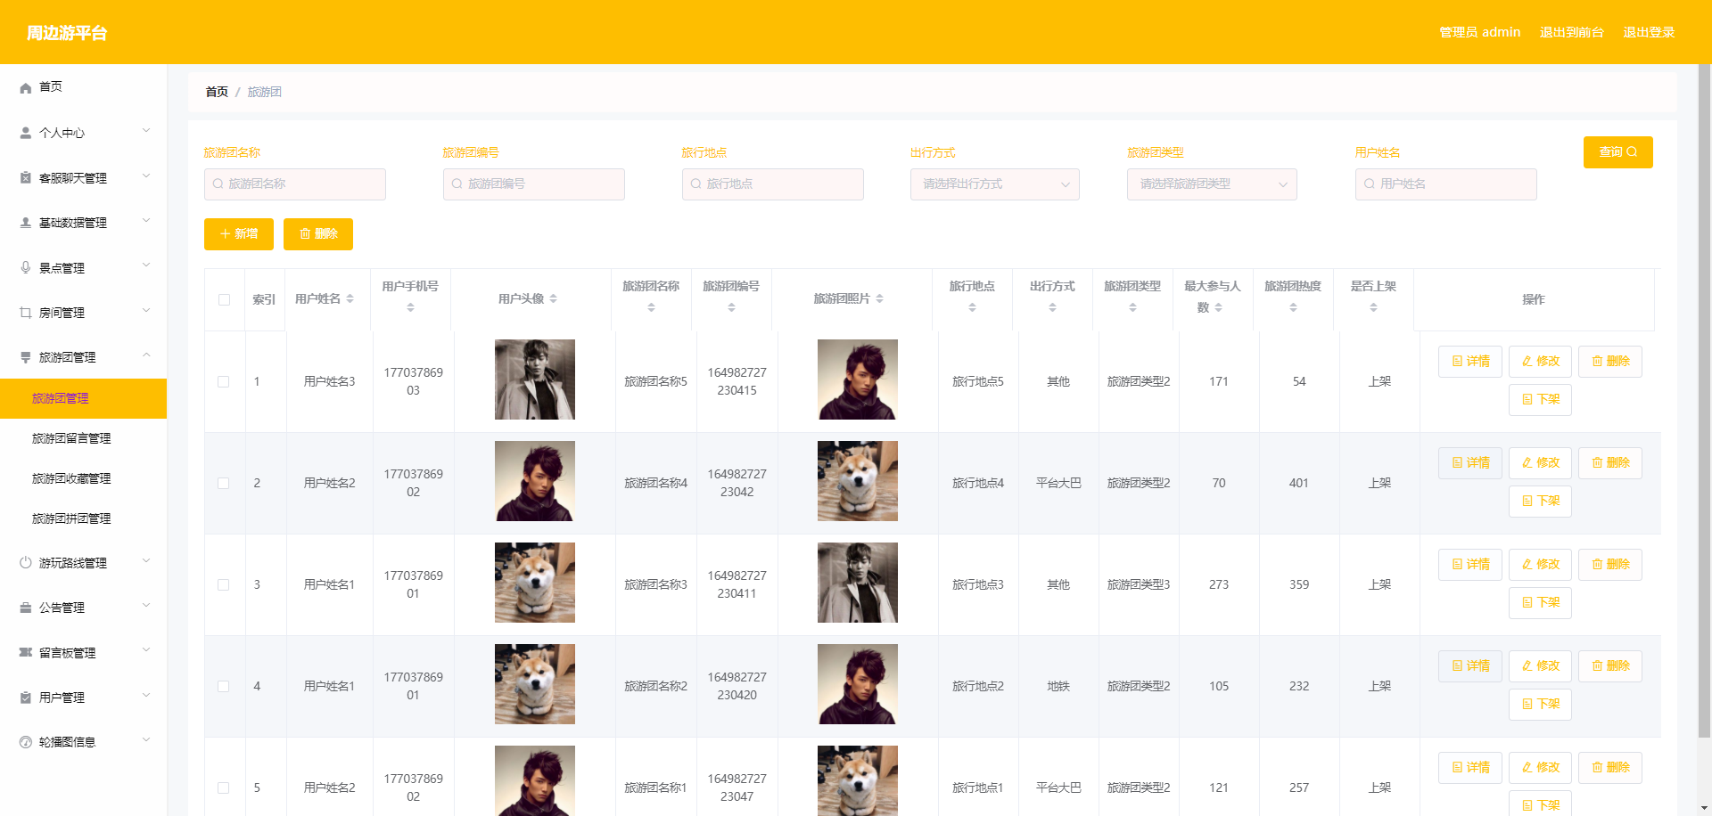Click the 轮播图信息 sidebar icon
This screenshot has width=1712, height=816.
point(26,742)
